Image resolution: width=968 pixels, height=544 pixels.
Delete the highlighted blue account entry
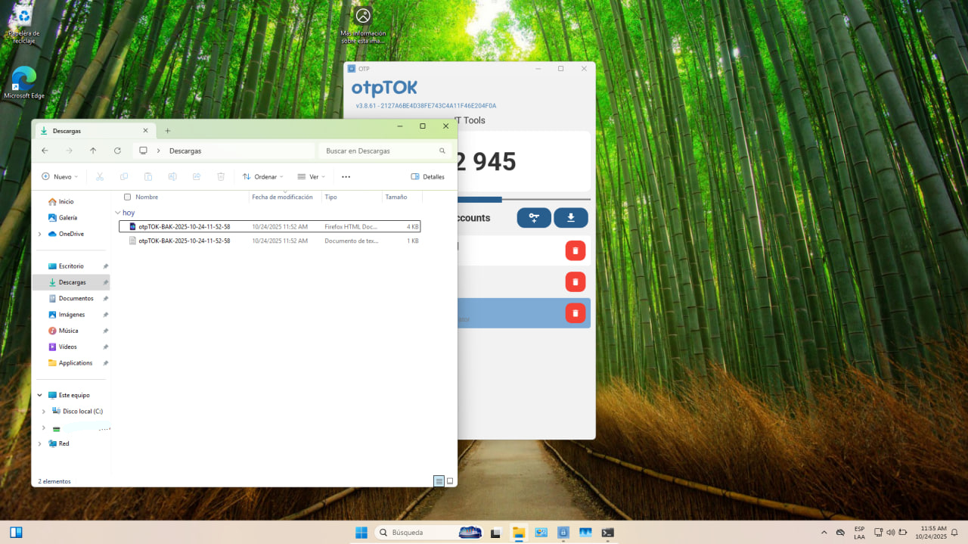[575, 312]
